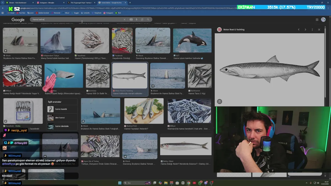Open the Kick bookmark
Viewport: 331px width, 186px height.
click(118, 13)
